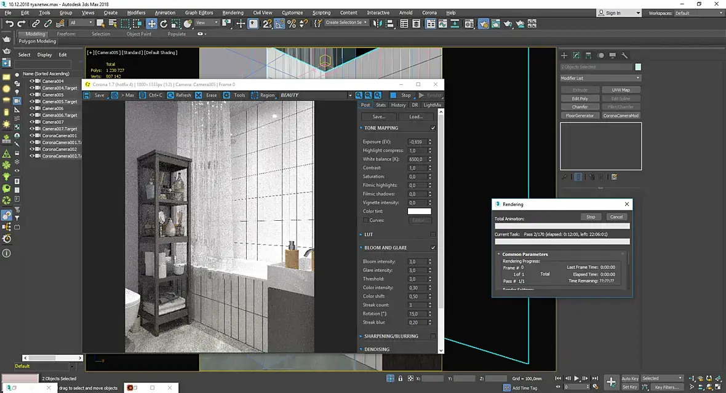Select the Move tool in toolbar
This screenshot has width=726, height=393.
coord(151,23)
